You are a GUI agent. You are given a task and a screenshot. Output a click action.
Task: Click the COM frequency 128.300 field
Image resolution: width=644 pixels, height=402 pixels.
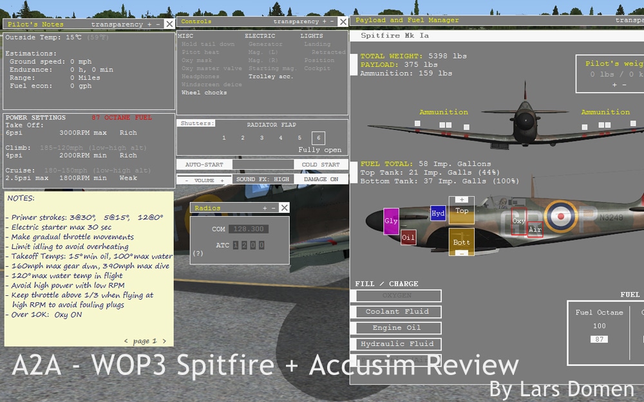coord(248,229)
